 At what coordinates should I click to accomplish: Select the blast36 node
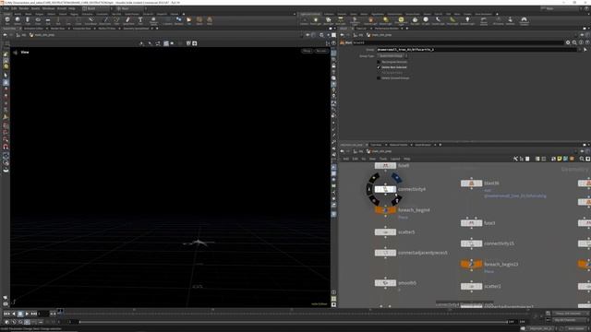pyautogui.click(x=471, y=184)
